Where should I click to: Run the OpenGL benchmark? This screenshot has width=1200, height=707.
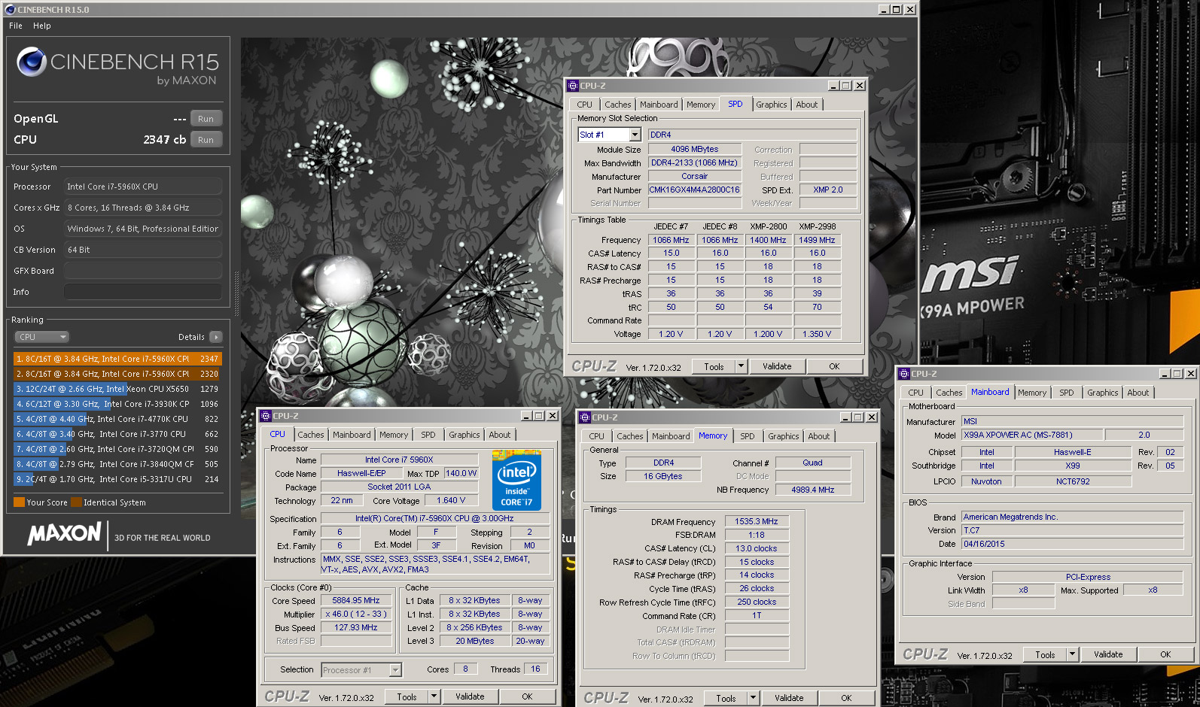[206, 119]
